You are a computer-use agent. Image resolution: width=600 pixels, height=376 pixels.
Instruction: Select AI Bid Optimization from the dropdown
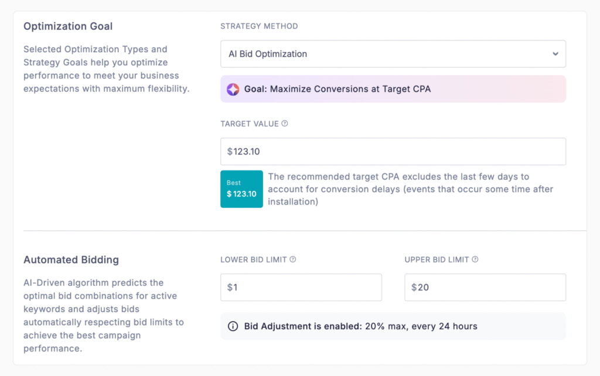[x=393, y=53]
